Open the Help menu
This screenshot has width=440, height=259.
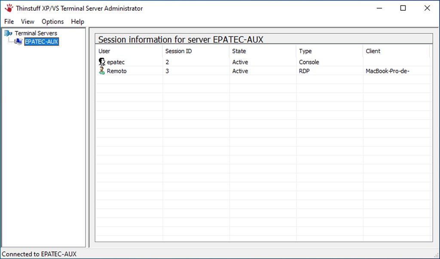(77, 21)
